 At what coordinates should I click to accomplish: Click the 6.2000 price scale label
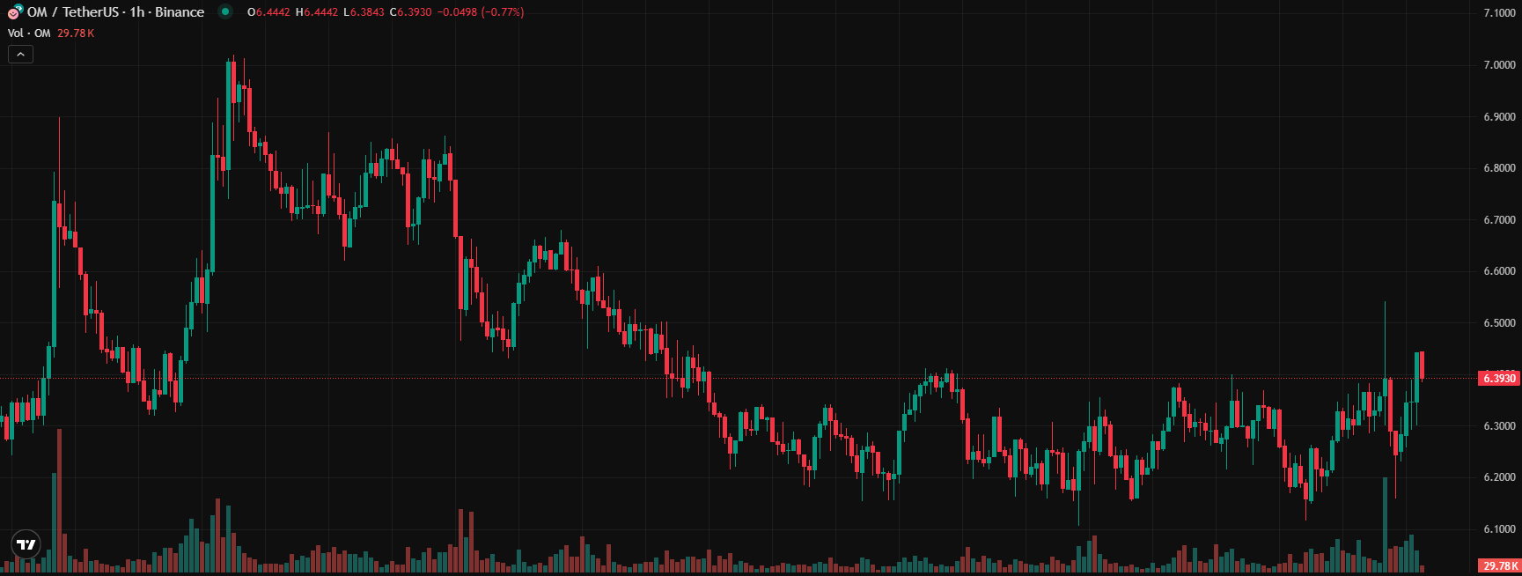click(1499, 477)
